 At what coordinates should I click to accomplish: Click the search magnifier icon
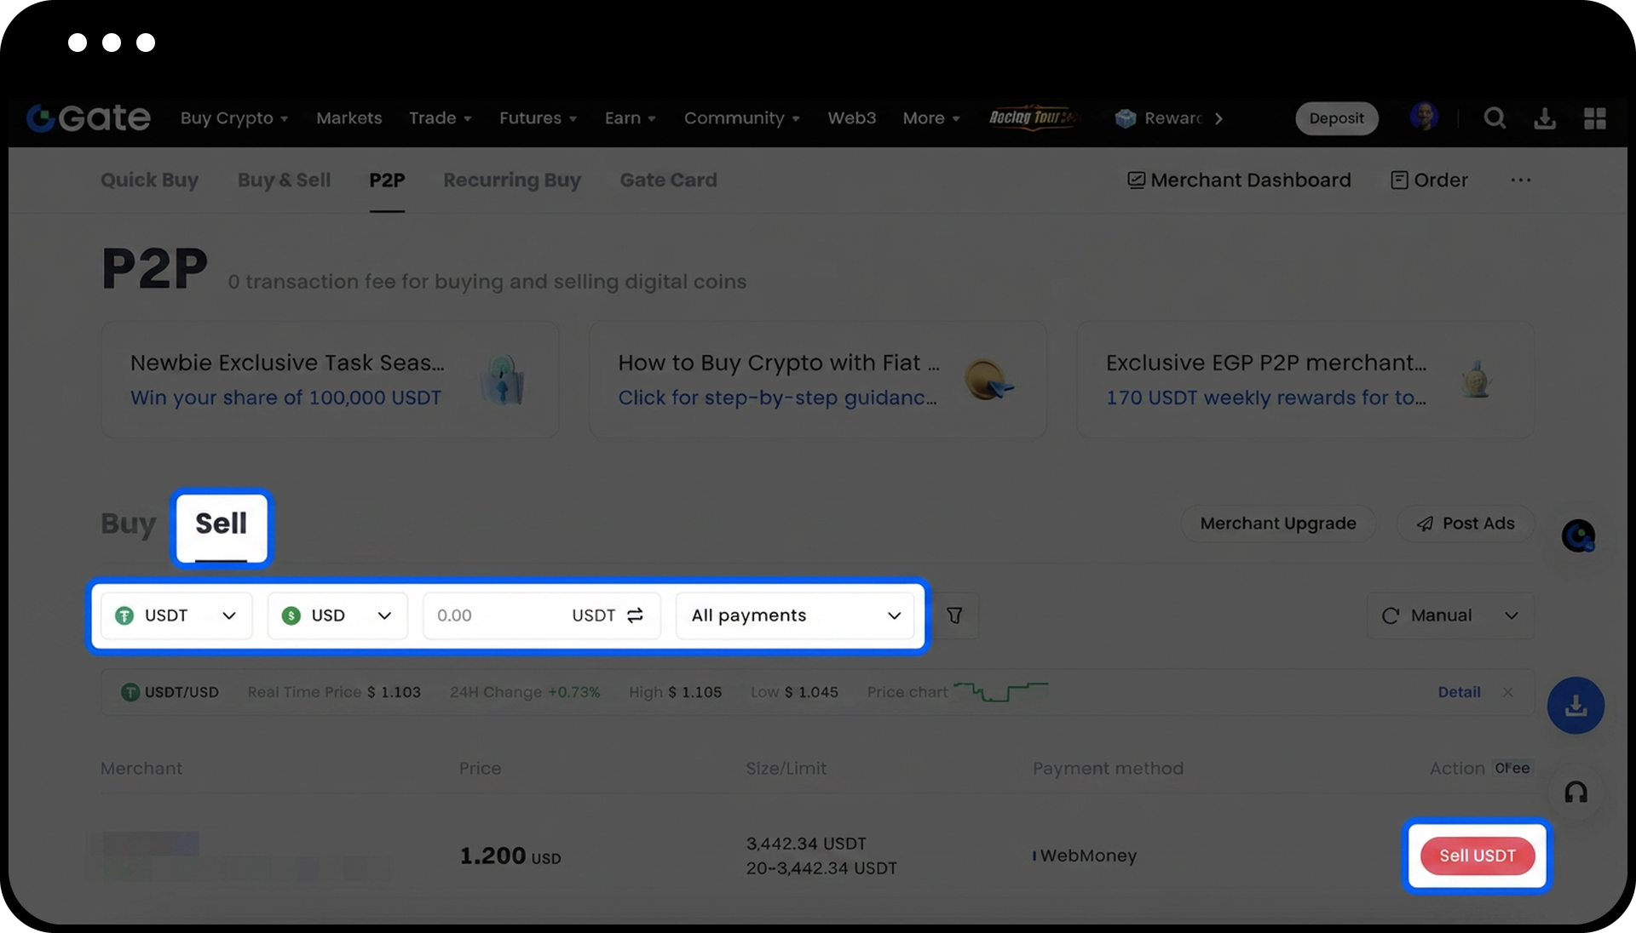(x=1495, y=118)
